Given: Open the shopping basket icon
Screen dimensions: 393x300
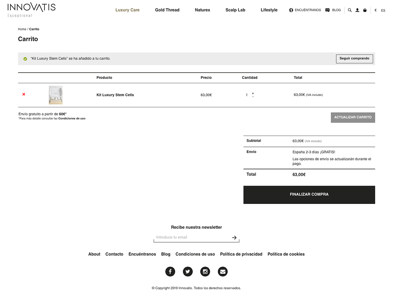Looking at the screenshot, I should pyautogui.click(x=365, y=10).
